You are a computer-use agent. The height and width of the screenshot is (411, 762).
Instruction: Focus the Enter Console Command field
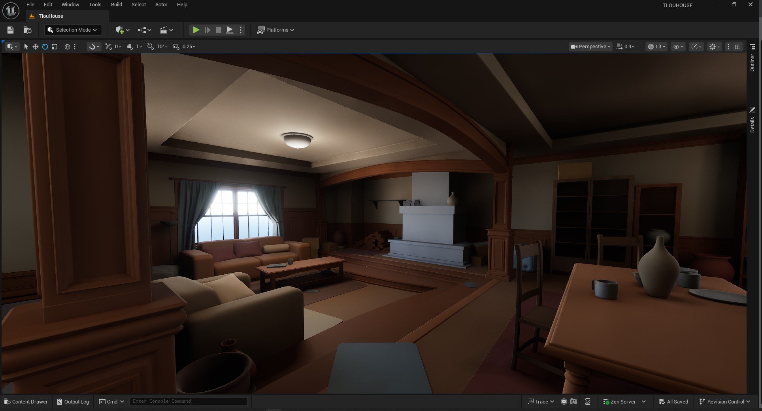(189, 401)
